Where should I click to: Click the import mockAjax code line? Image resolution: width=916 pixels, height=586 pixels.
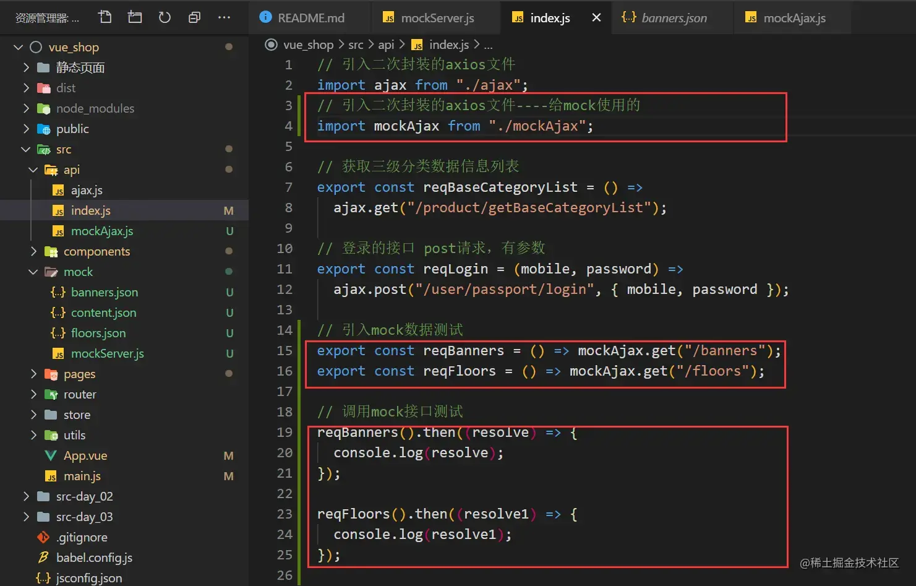(x=455, y=126)
